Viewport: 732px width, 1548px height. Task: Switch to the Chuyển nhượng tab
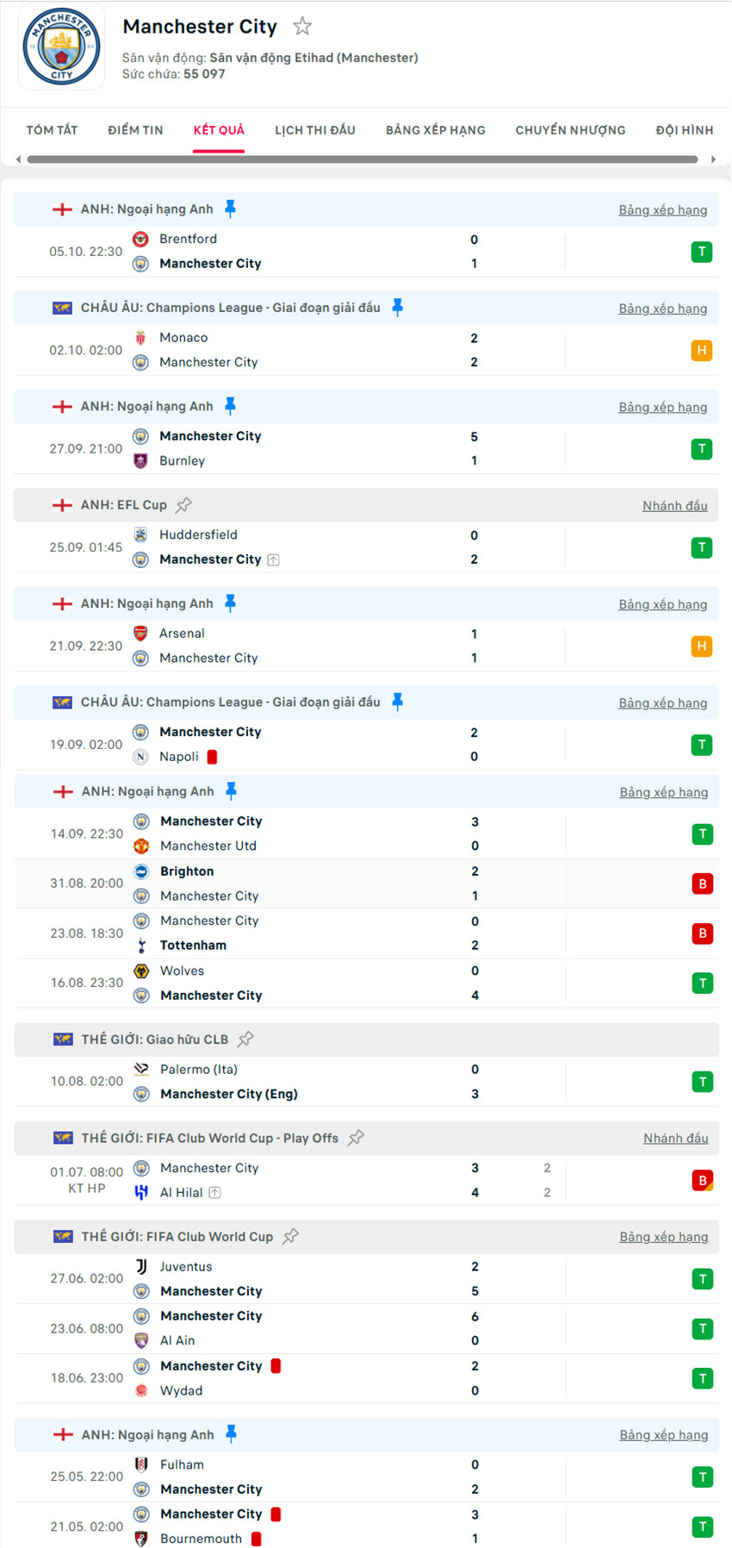[x=570, y=130]
